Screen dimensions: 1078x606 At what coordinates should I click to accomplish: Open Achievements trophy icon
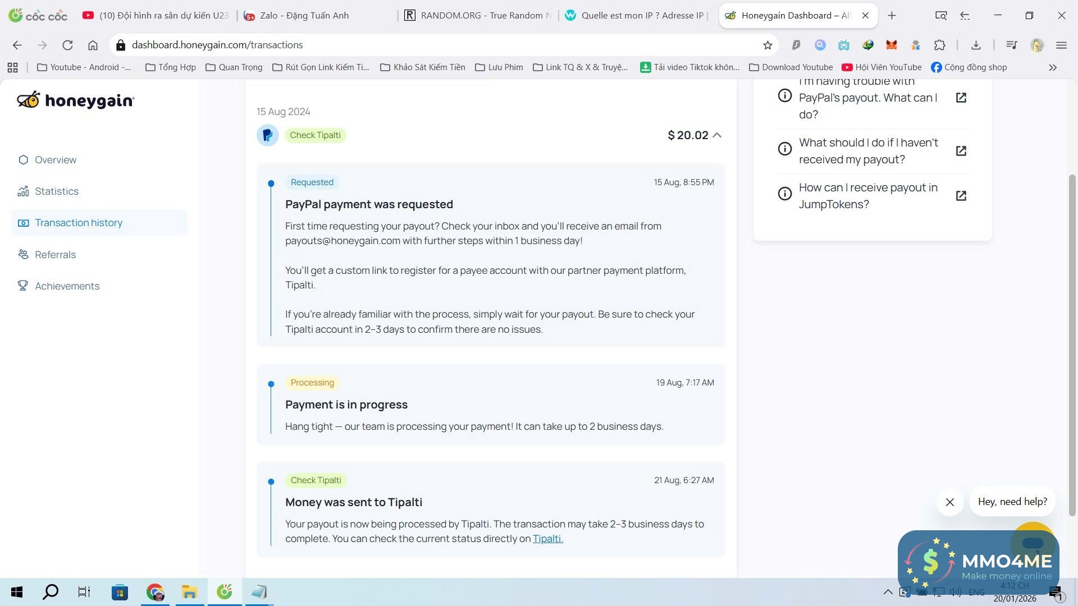[23, 286]
